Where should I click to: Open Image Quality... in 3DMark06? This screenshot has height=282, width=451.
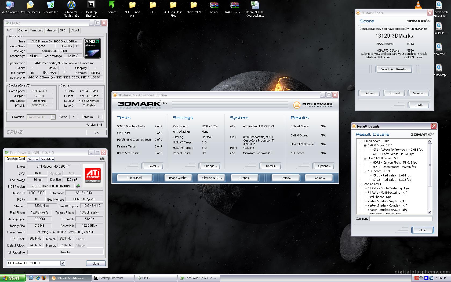point(179,178)
